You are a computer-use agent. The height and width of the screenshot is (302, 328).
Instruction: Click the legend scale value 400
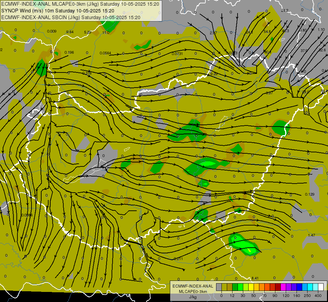coord(318,296)
